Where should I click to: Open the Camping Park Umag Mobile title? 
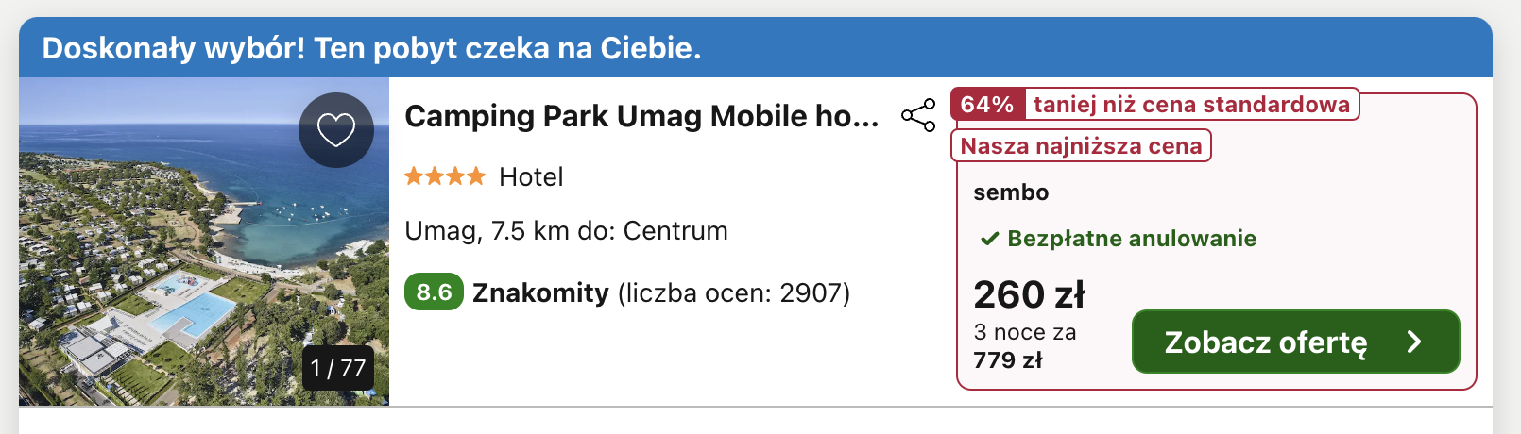pyautogui.click(x=641, y=116)
